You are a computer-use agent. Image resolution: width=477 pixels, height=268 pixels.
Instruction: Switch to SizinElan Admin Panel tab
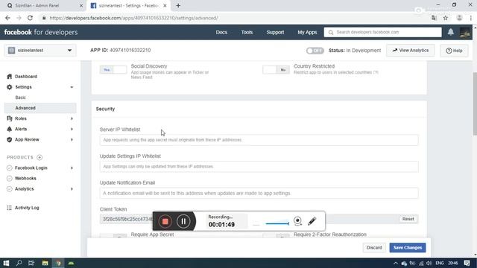[44, 5]
